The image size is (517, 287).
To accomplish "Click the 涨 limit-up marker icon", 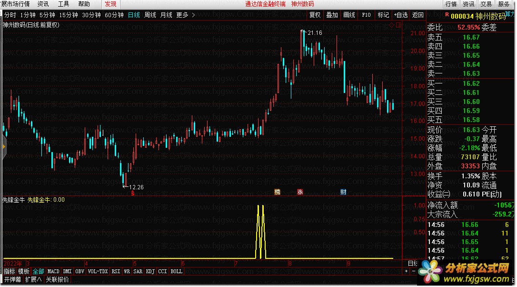I will [x=300, y=192].
